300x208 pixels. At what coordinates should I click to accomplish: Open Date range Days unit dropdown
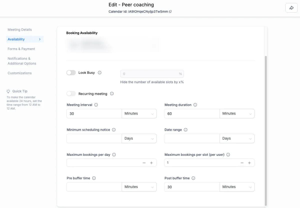[x=237, y=139]
